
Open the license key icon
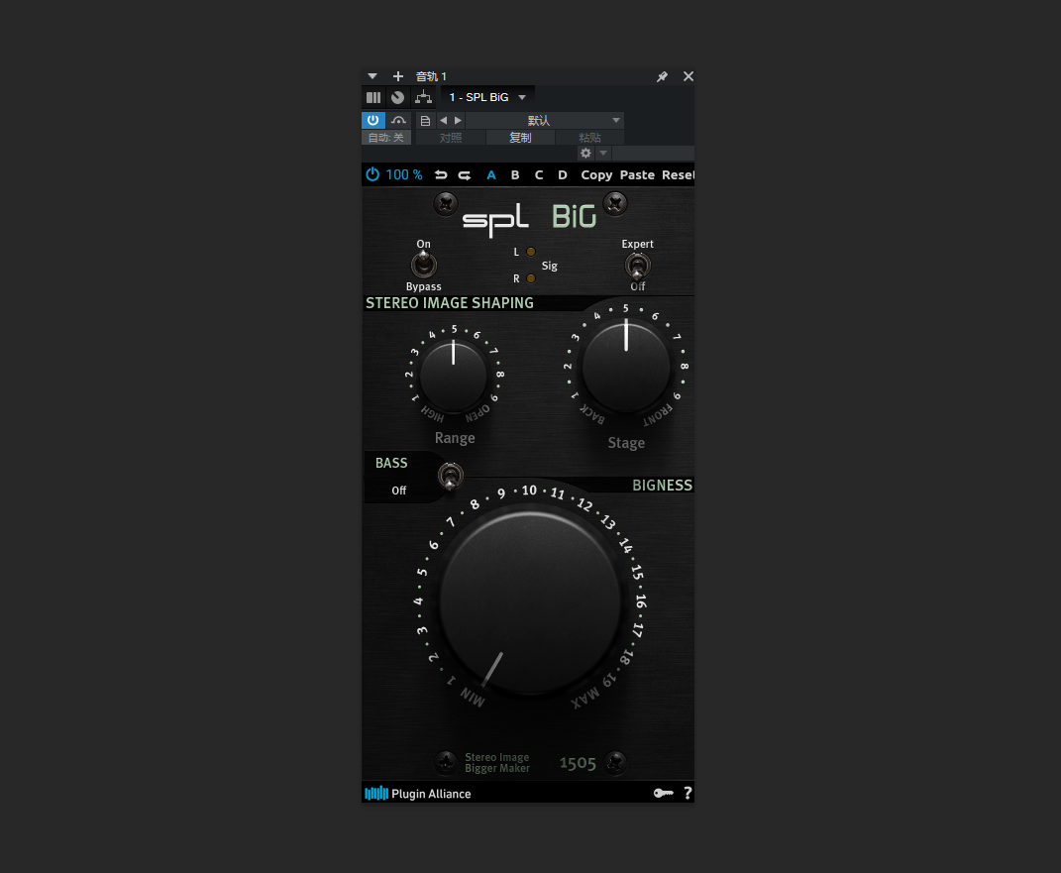click(x=663, y=793)
